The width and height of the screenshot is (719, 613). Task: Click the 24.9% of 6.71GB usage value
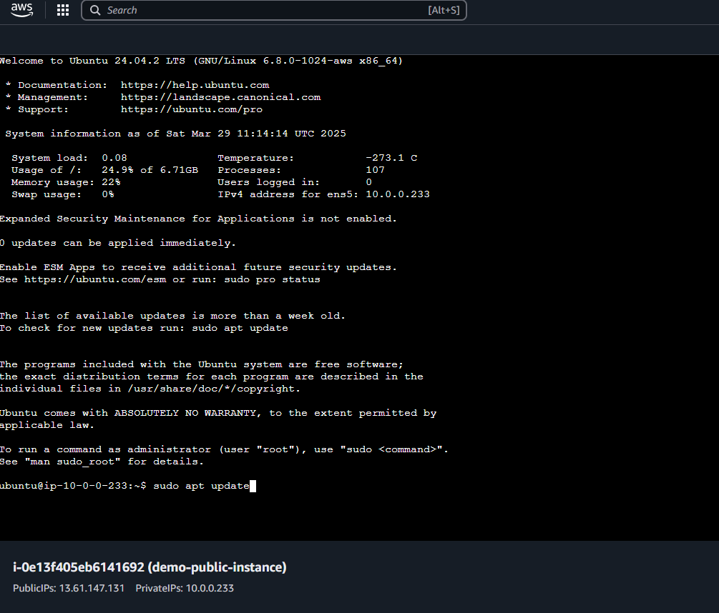(x=150, y=170)
